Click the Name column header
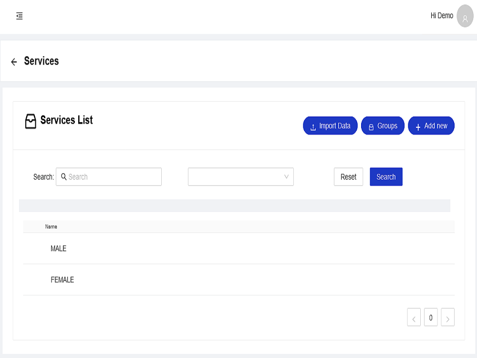Viewport: 477px width, 358px height. tap(51, 226)
